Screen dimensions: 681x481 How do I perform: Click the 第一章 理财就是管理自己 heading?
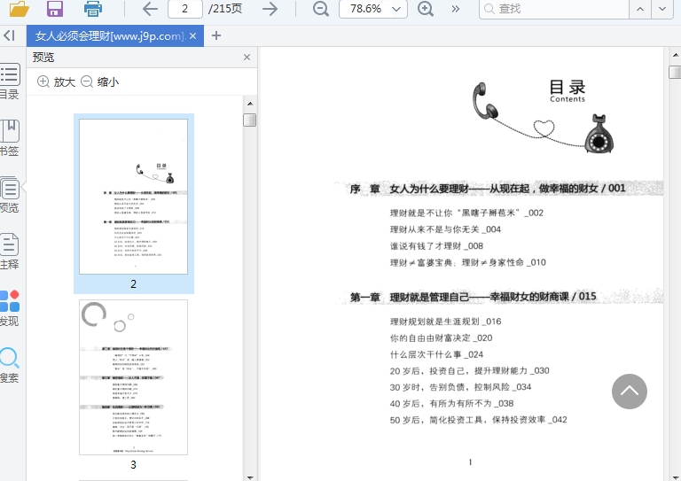473,297
